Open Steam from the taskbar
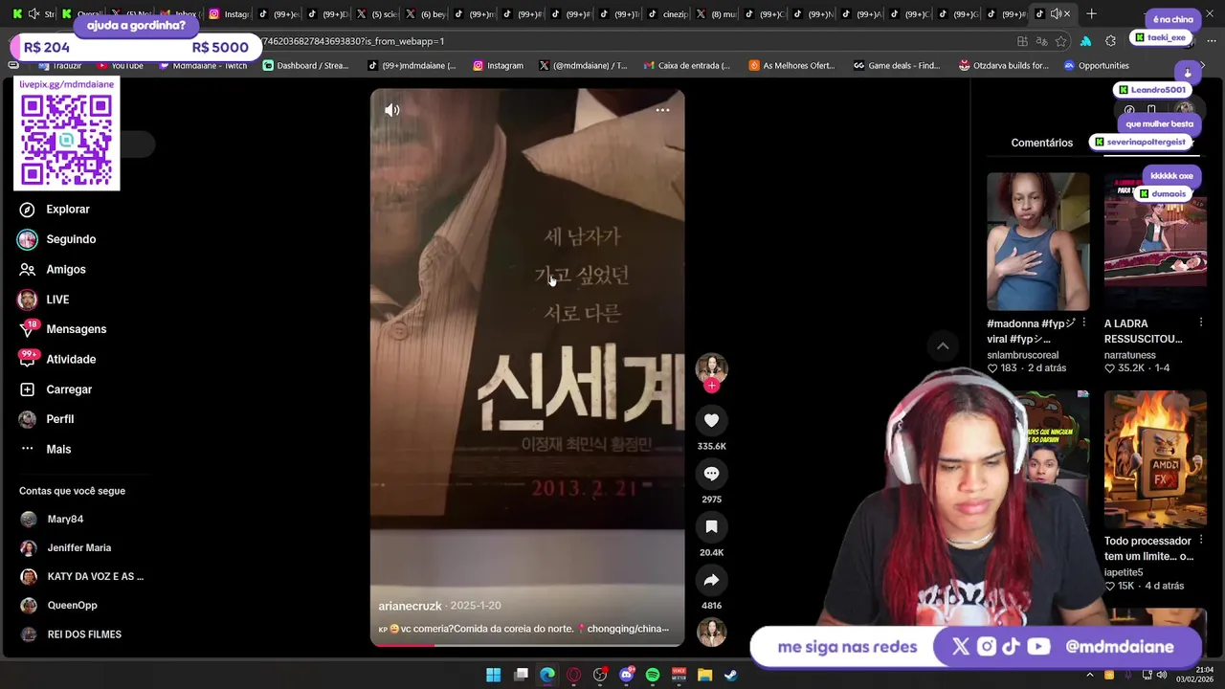Viewport: 1225px width, 689px height. click(730, 675)
